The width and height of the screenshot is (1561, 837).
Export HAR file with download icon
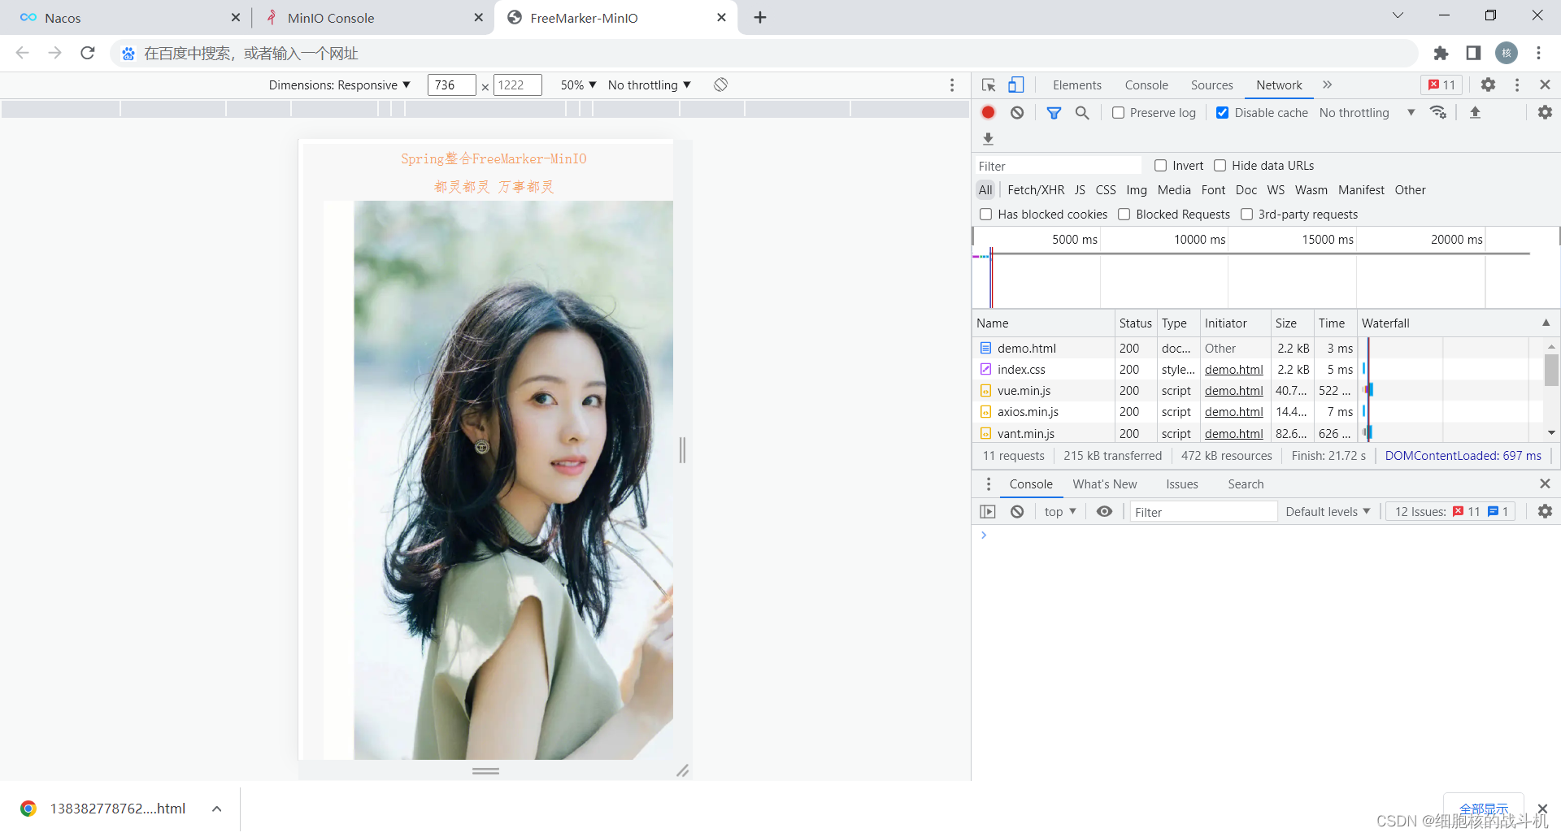coord(988,139)
